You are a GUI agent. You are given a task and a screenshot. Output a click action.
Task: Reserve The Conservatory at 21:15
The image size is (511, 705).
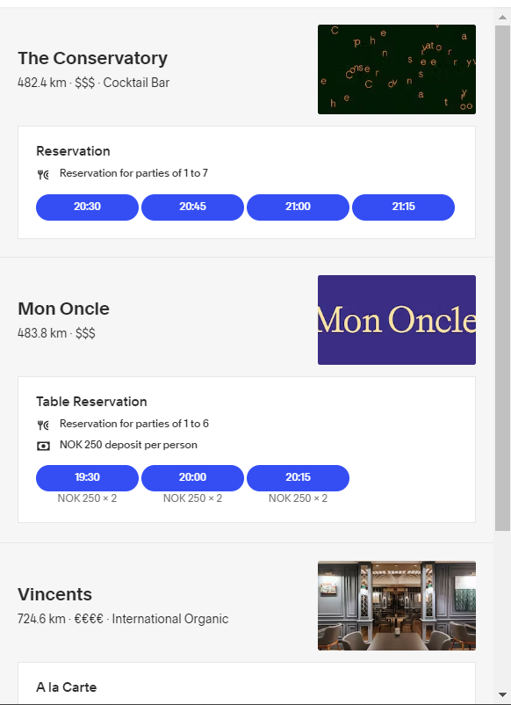click(403, 207)
